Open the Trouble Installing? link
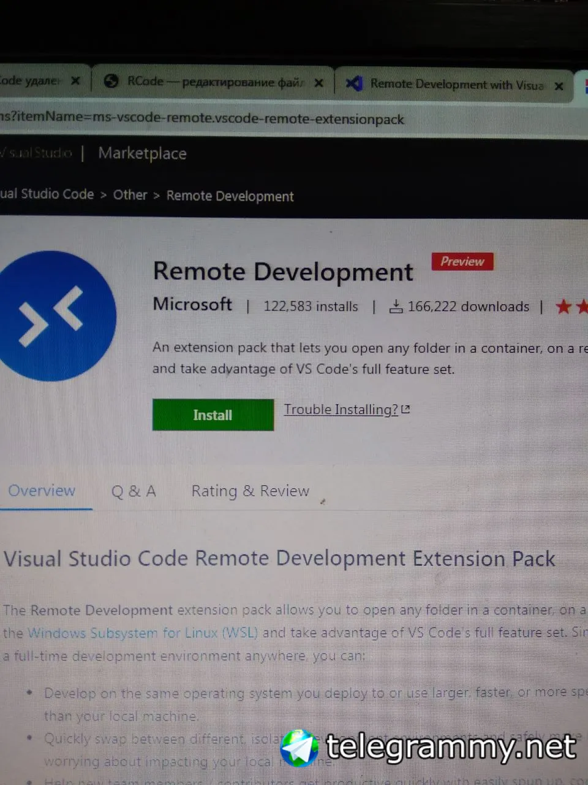This screenshot has width=588, height=785. (x=341, y=410)
